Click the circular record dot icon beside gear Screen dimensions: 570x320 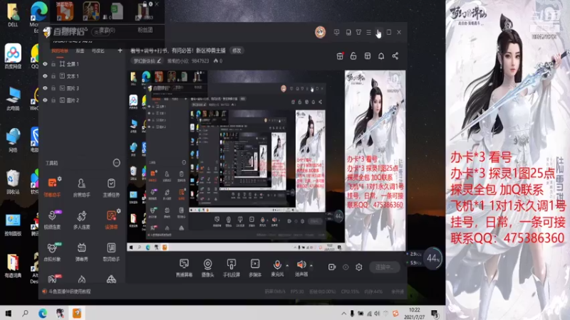(346, 267)
